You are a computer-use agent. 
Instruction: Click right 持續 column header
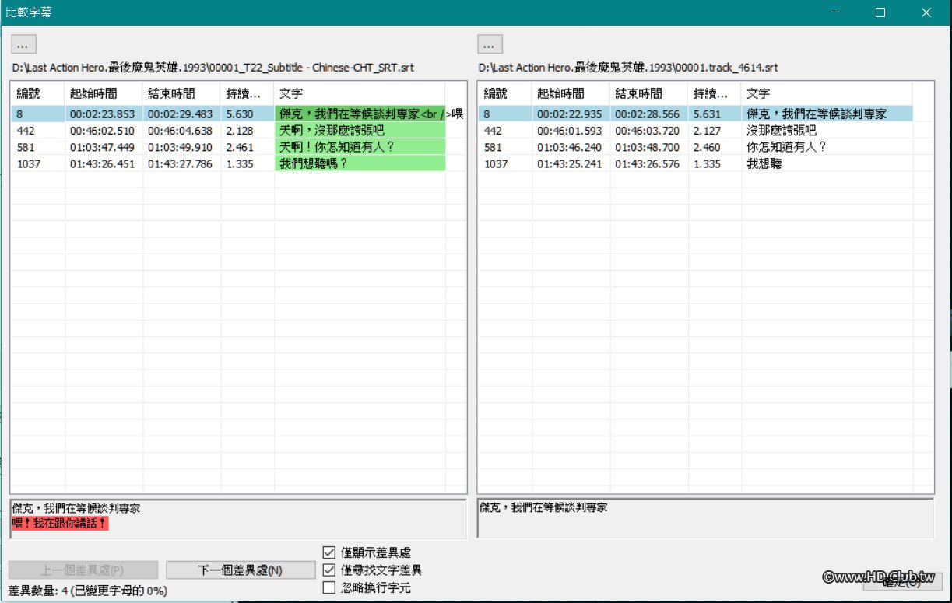click(714, 93)
